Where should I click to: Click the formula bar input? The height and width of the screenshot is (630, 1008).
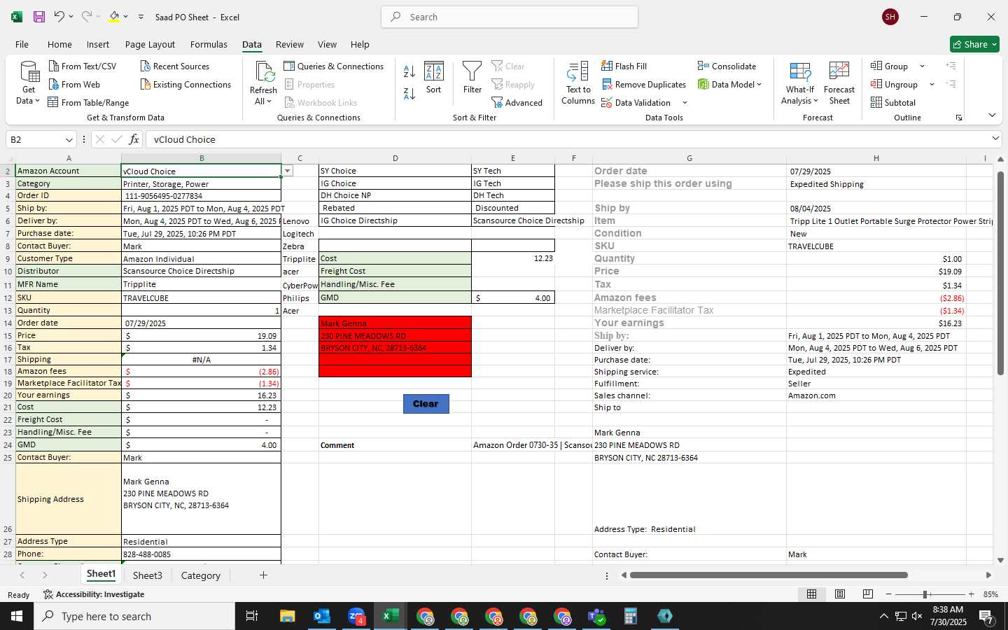pyautogui.click(x=567, y=139)
